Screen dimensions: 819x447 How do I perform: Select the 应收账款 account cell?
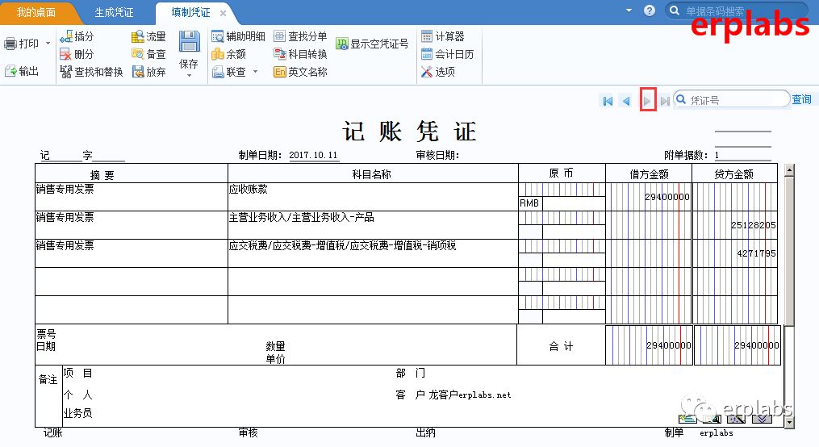[x=373, y=196]
